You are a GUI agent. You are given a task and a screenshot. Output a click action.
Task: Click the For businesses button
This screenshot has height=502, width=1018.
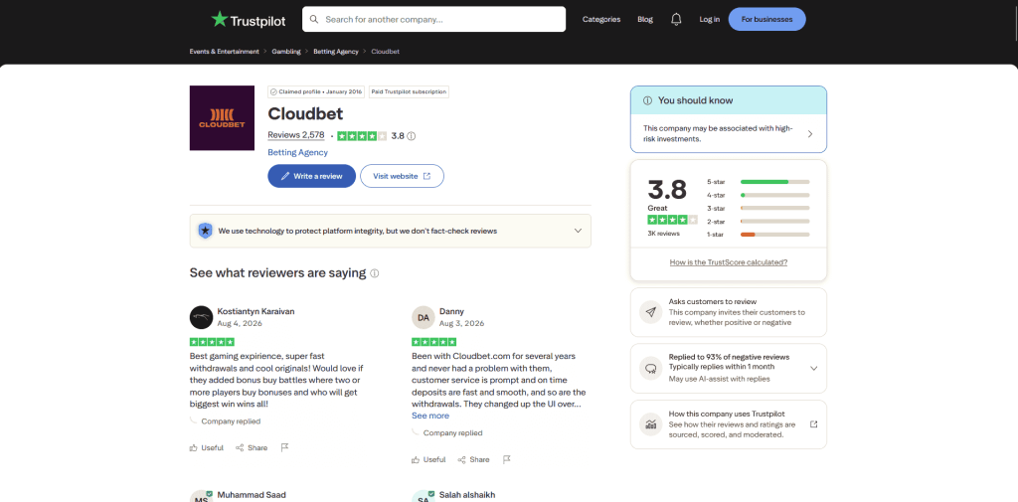pos(766,20)
